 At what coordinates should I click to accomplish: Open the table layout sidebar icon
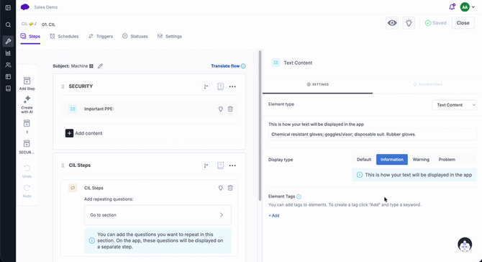click(8, 76)
